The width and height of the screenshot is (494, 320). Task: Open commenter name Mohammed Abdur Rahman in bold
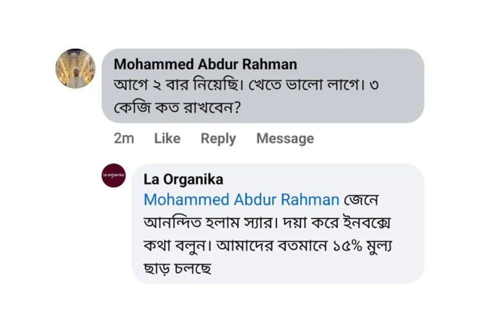tap(205, 64)
